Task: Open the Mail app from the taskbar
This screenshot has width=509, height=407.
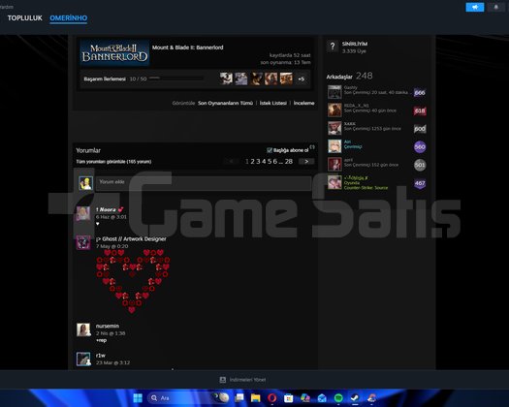Action: click(x=322, y=398)
